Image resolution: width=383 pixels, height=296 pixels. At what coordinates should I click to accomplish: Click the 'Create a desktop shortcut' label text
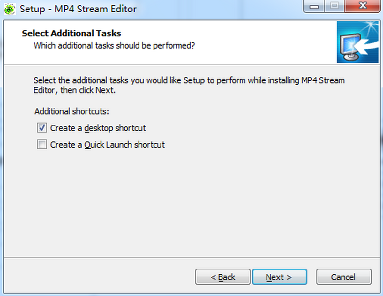(x=98, y=128)
